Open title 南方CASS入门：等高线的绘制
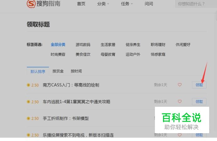Screen dimensions: 217x141 click(71, 85)
